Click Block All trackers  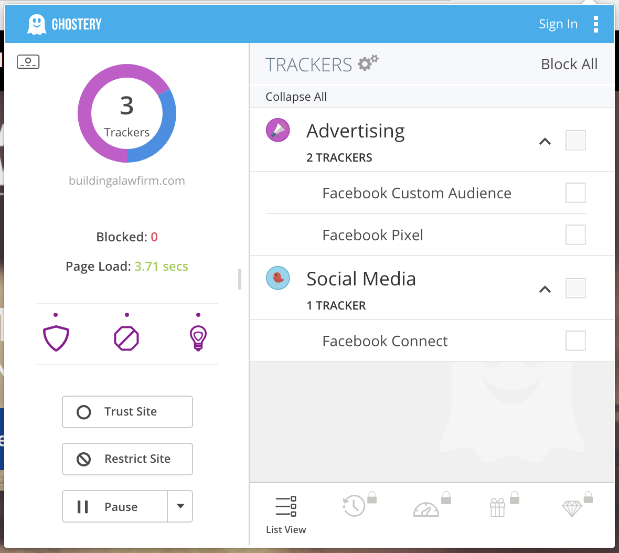pos(569,64)
